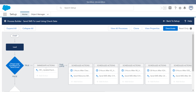This screenshot has width=196, height=92.
Task: Open View Properties
Action: point(152,28)
